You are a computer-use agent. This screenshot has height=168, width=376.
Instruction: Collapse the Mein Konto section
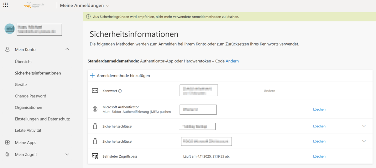click(x=67, y=49)
